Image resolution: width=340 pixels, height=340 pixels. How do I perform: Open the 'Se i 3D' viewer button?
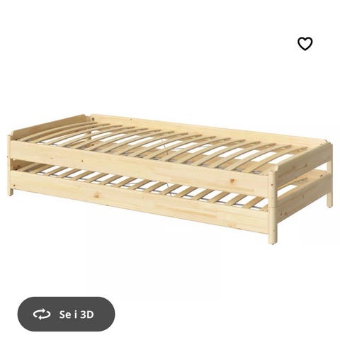point(66,314)
